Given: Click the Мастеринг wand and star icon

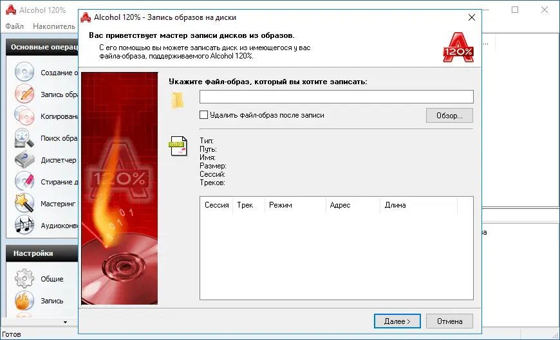Looking at the screenshot, I should tap(24, 203).
